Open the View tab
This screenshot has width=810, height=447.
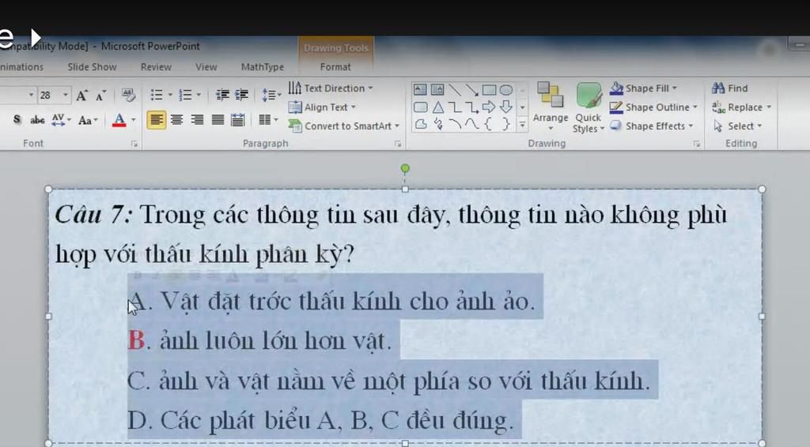pos(206,67)
